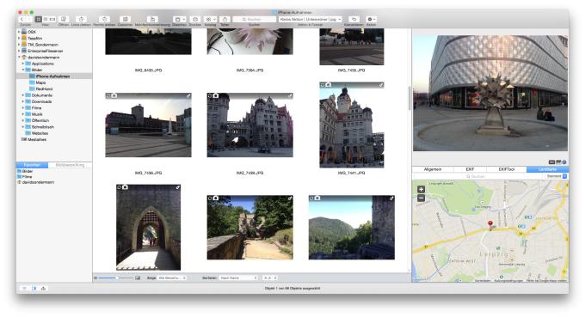Switch to the EXIFTool info tab

(506, 169)
